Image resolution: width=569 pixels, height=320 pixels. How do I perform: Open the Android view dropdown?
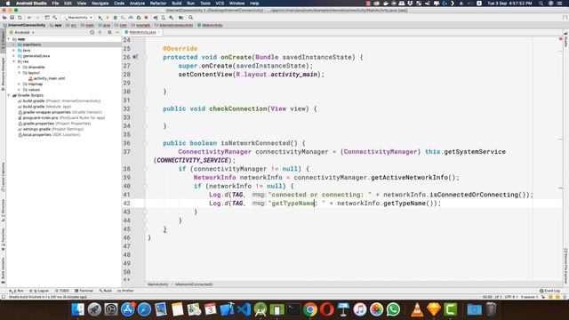click(x=22, y=32)
